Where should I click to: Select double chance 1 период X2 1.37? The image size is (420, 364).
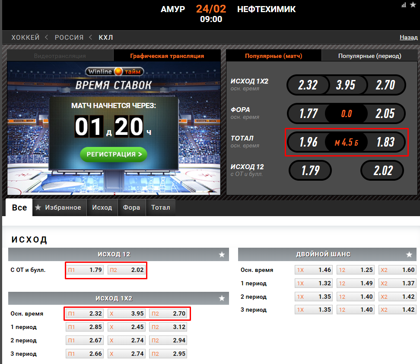(397, 283)
